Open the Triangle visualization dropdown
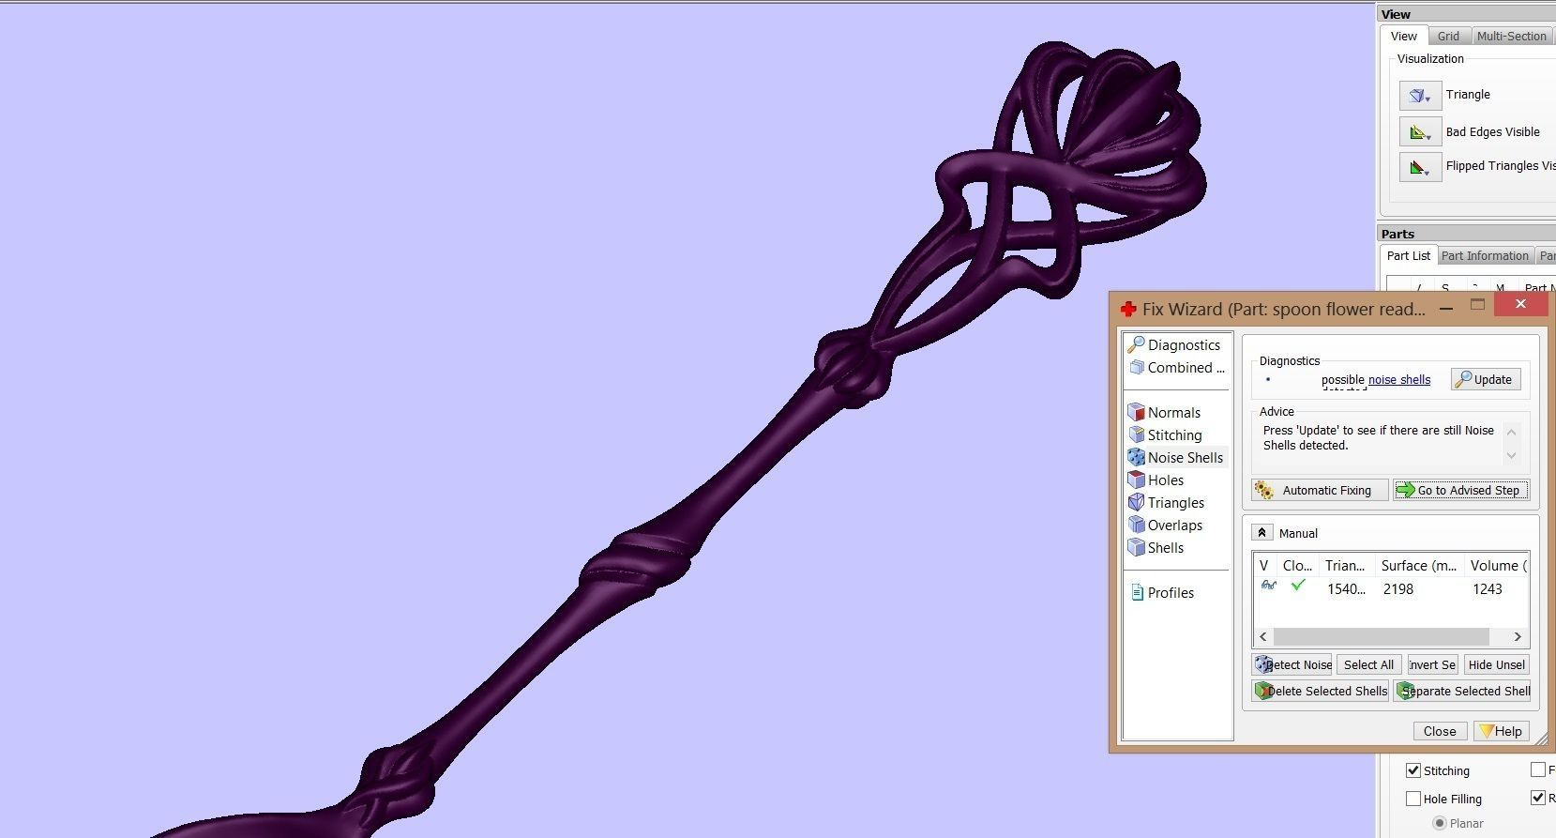Screen dimensions: 1556x838 [x=1420, y=95]
